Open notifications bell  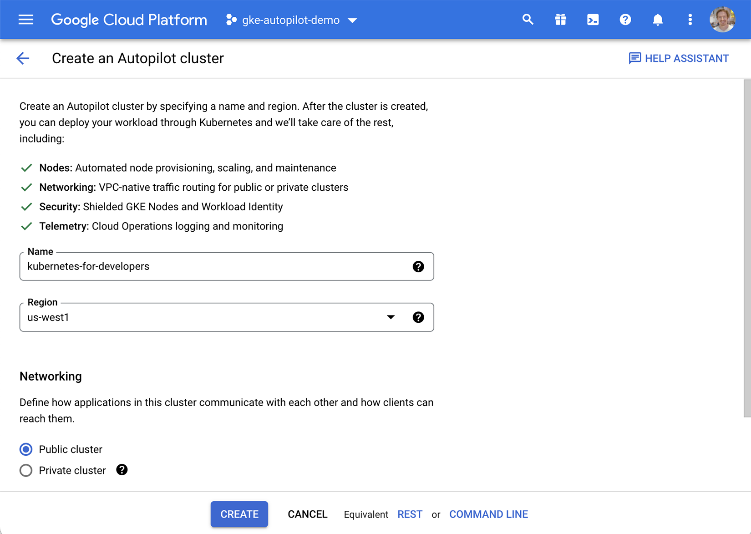[x=657, y=20]
